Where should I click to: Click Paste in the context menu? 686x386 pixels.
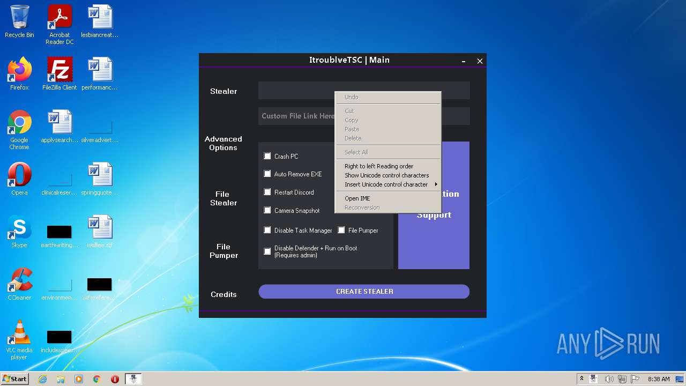click(x=387, y=129)
